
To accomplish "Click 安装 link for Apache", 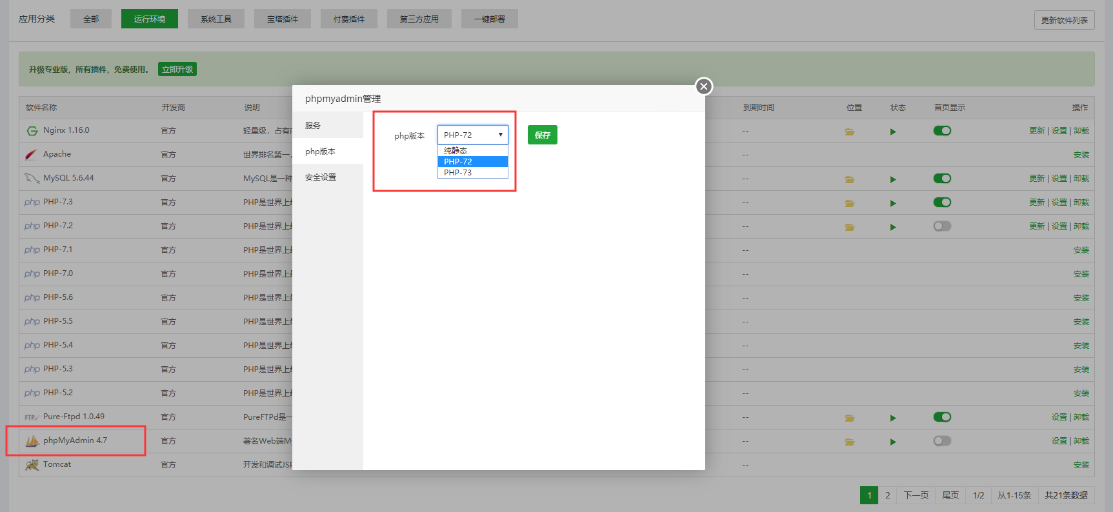I will pyautogui.click(x=1081, y=155).
